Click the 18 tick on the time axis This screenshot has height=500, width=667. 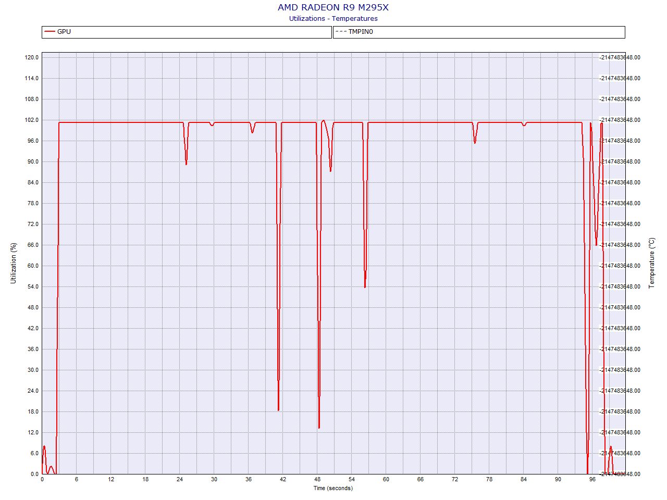145,480
